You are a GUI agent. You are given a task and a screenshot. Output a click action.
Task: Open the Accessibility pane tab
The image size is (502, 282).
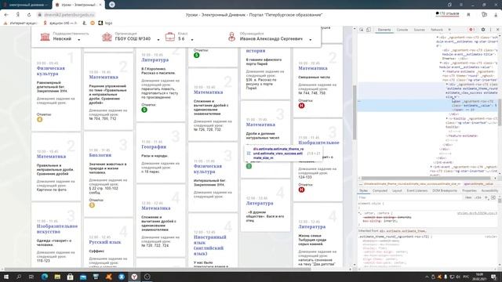[489, 191]
